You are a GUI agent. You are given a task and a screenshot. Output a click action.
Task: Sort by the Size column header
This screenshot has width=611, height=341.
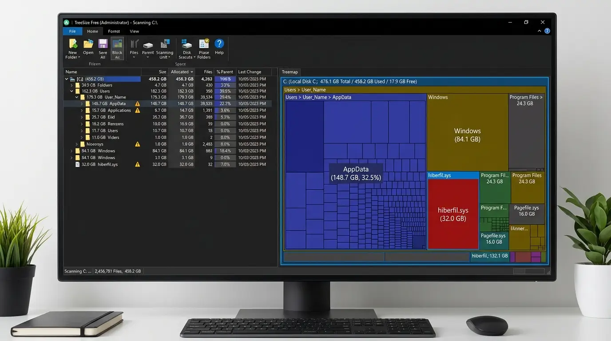coord(155,72)
